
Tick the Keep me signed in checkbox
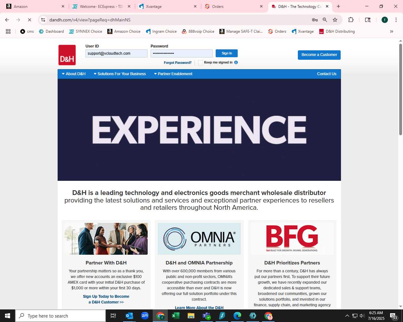200,63
